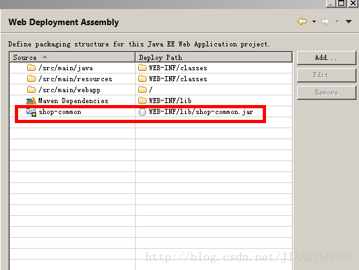Click the yellow Back navigation arrow
Viewport: 359px width, 270px height.
pyautogui.click(x=302, y=21)
